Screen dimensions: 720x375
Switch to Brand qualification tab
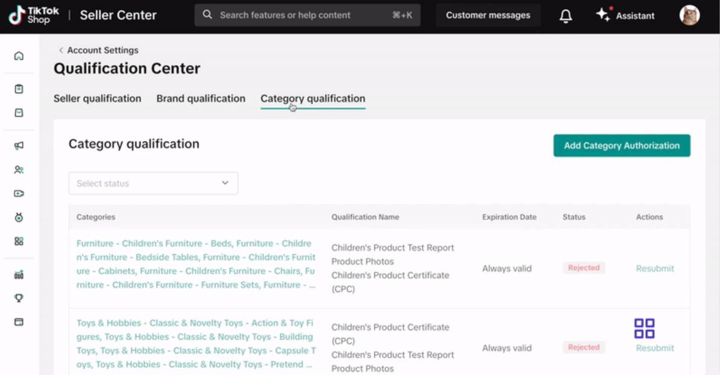201,99
